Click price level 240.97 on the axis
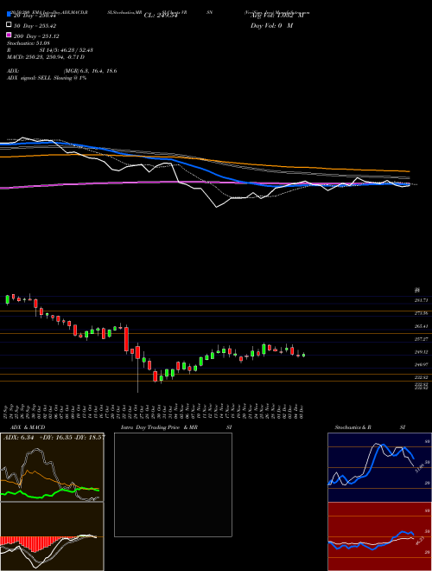 (422, 364)
